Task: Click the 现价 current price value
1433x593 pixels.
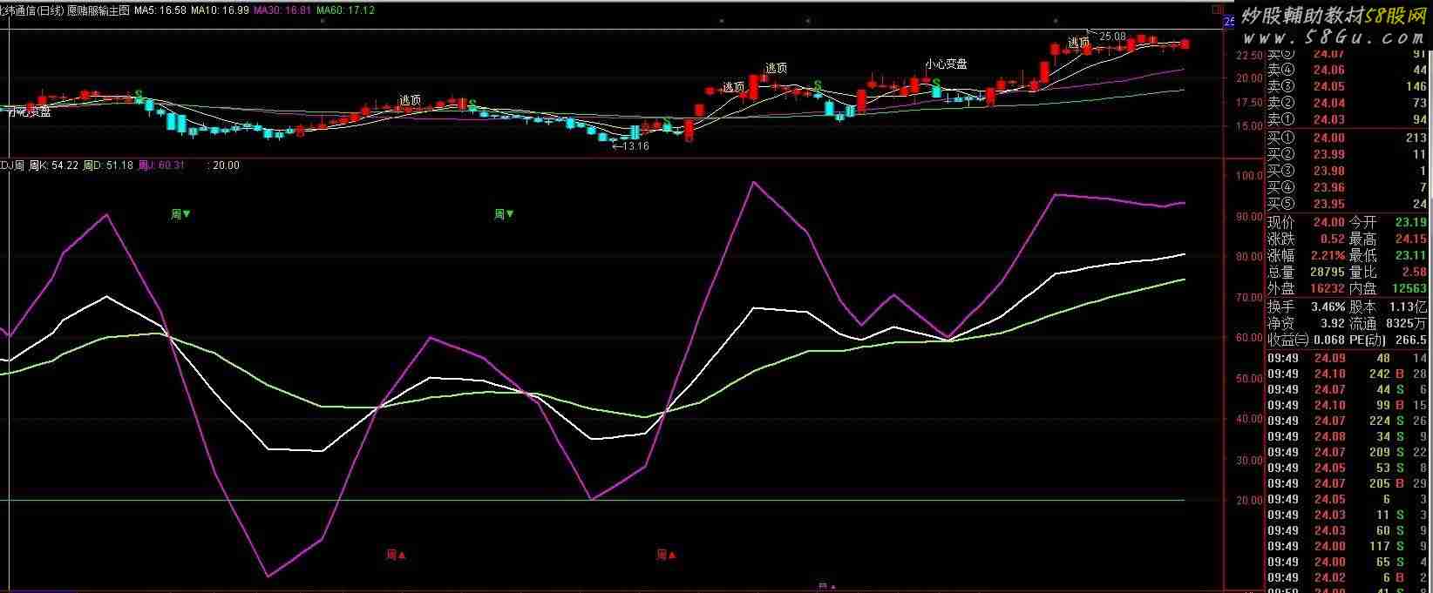Action: (x=1330, y=223)
